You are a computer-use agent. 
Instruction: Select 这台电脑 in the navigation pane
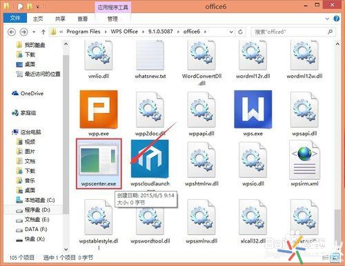point(26,132)
